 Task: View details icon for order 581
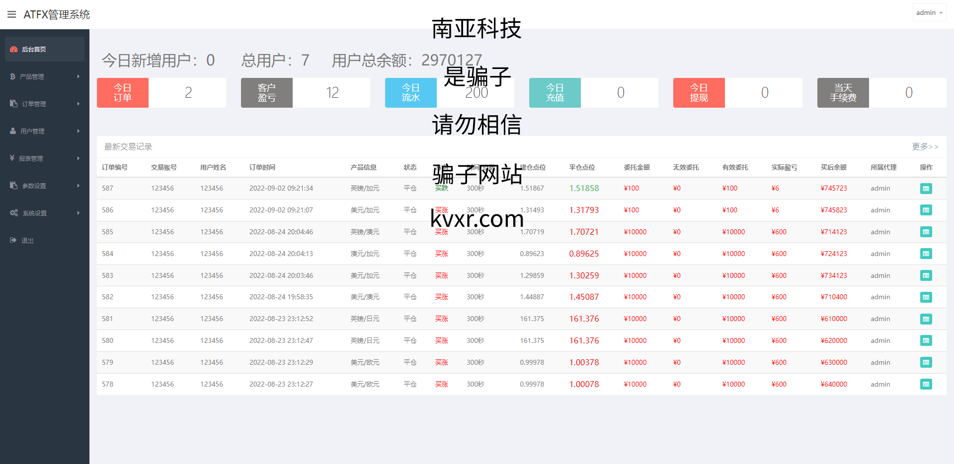pos(926,319)
